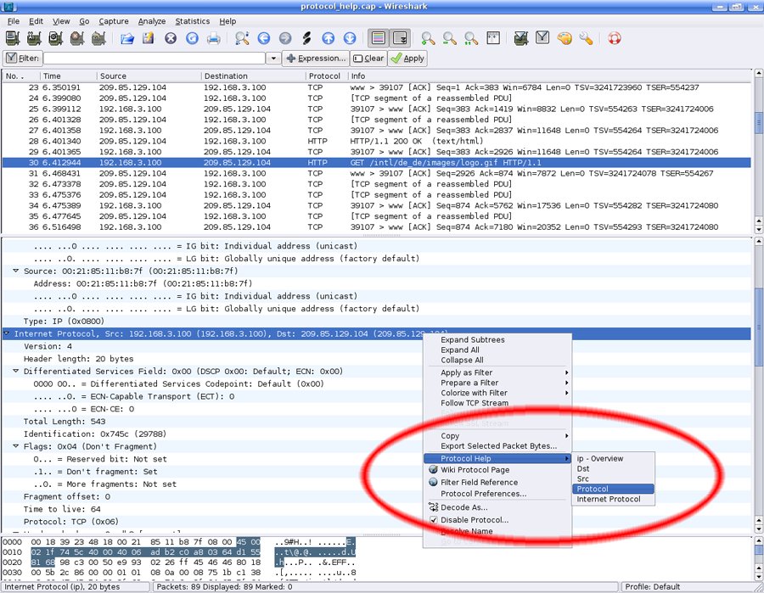Expand the Apply as Filter submenu
Viewport: 764px width, 593px height.
(497, 372)
